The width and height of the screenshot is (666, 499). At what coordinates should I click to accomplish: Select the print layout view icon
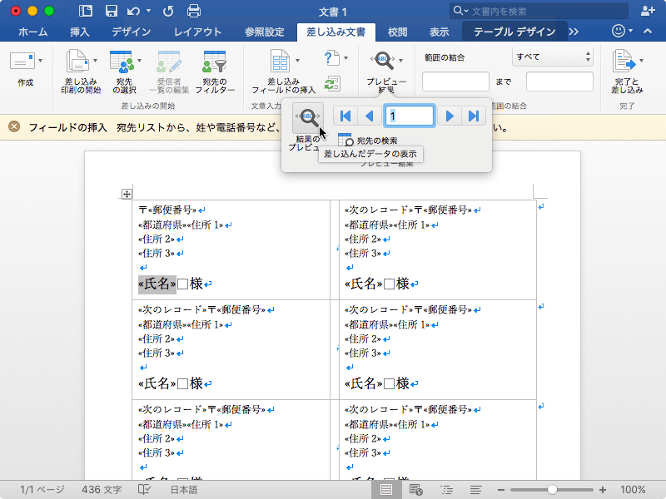(386, 490)
